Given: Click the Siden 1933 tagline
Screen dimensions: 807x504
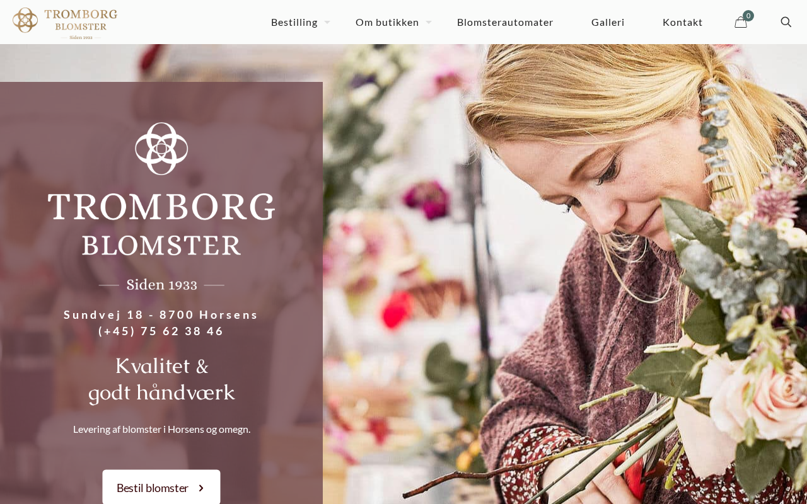Looking at the screenshot, I should pyautogui.click(x=162, y=285).
